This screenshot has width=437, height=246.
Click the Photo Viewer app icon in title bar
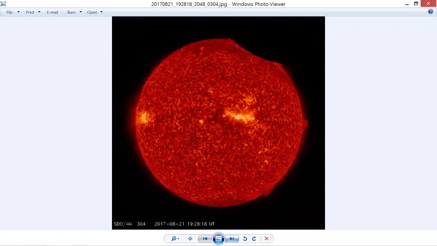[3, 4]
